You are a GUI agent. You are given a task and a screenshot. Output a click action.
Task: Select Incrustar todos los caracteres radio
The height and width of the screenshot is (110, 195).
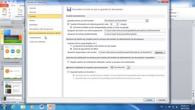click(x=74, y=78)
